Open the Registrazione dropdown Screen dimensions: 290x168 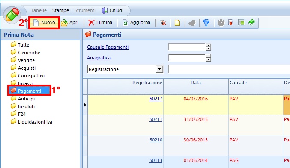159,69
